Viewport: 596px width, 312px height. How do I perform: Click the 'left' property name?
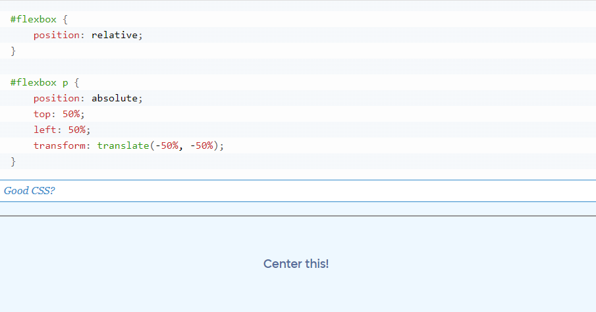pyautogui.click(x=45, y=130)
